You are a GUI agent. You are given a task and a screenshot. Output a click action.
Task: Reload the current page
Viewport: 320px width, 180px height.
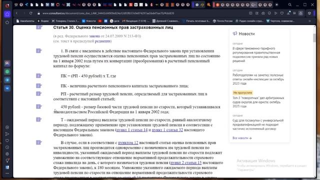30,13
